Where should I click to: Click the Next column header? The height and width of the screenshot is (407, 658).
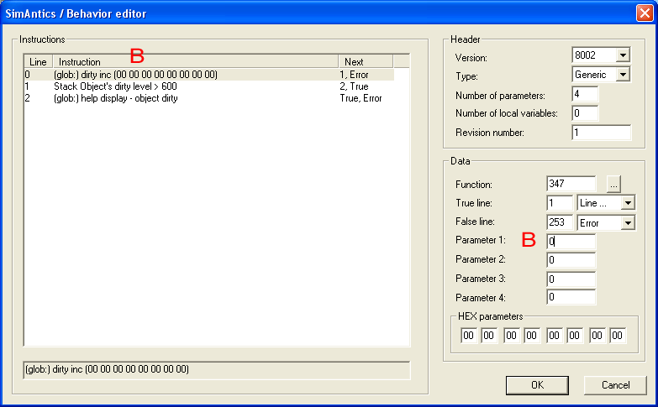[x=366, y=61]
